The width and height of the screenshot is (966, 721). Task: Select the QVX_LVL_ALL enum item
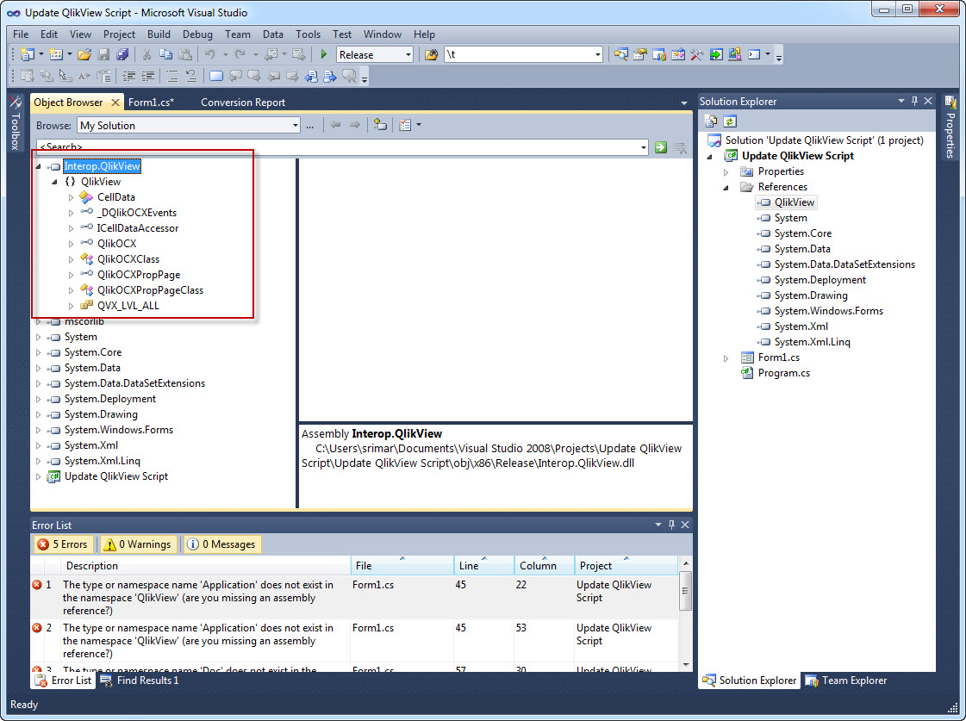(128, 306)
